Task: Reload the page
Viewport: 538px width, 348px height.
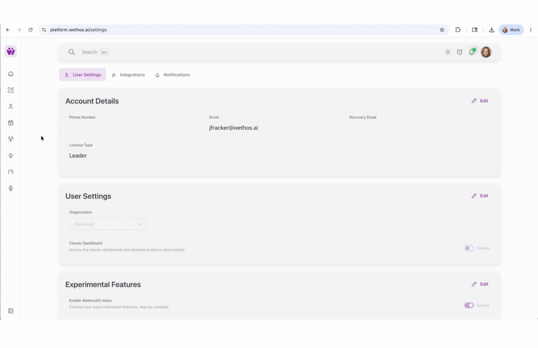Action: (31, 30)
